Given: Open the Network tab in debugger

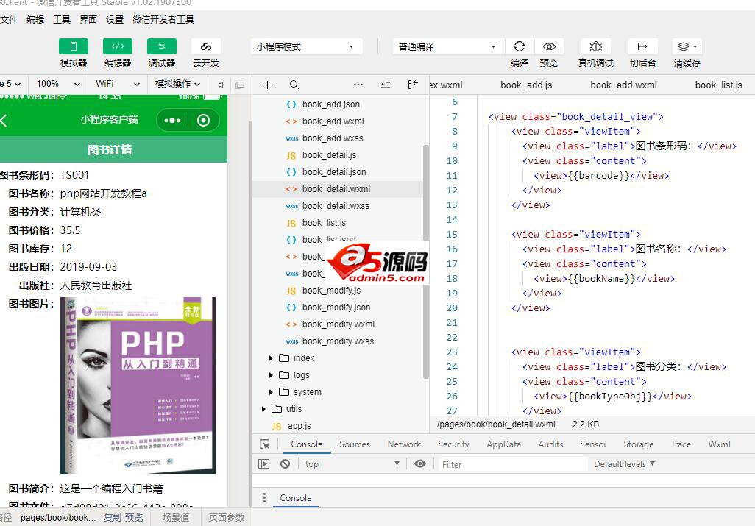Looking at the screenshot, I should point(404,444).
